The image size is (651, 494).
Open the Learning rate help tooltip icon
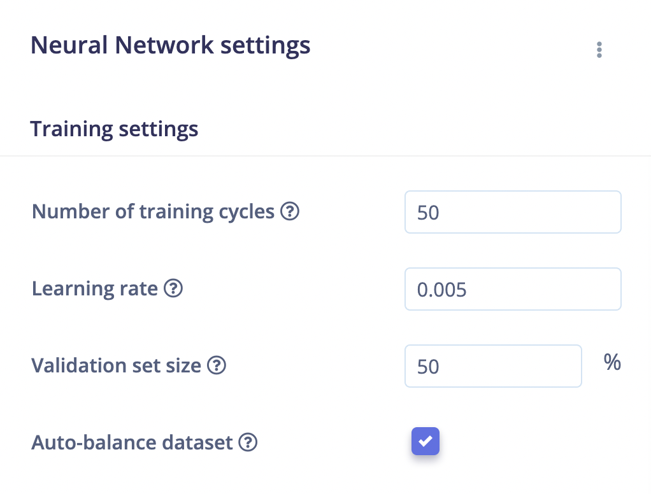tap(173, 288)
